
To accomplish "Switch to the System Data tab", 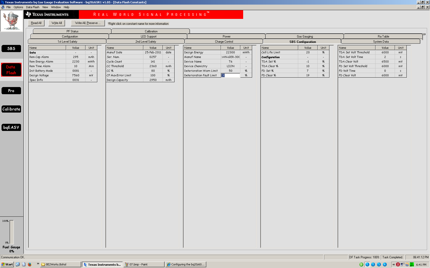I will coord(381,42).
